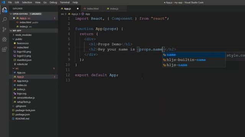
Task: Select the 'hljs-name' autocomplete suggestion
Action: pos(194,65)
